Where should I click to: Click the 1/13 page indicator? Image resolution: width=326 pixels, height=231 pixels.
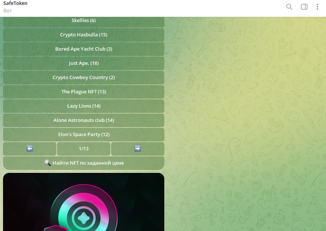coord(83,149)
